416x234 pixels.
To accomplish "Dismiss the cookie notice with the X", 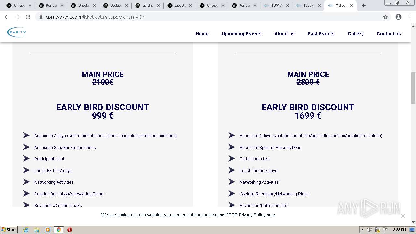I will [403, 216].
